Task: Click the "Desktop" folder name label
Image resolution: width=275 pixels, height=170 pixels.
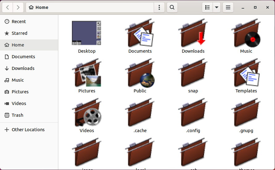Action: (87, 51)
